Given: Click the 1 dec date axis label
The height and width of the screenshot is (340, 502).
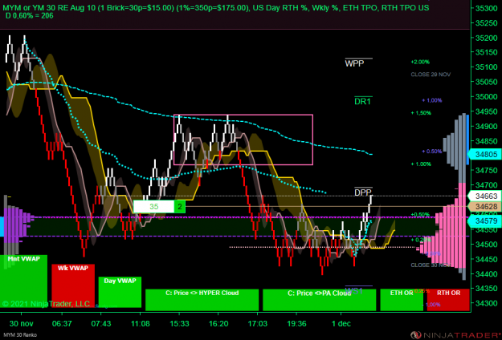Looking at the screenshot, I should (341, 323).
